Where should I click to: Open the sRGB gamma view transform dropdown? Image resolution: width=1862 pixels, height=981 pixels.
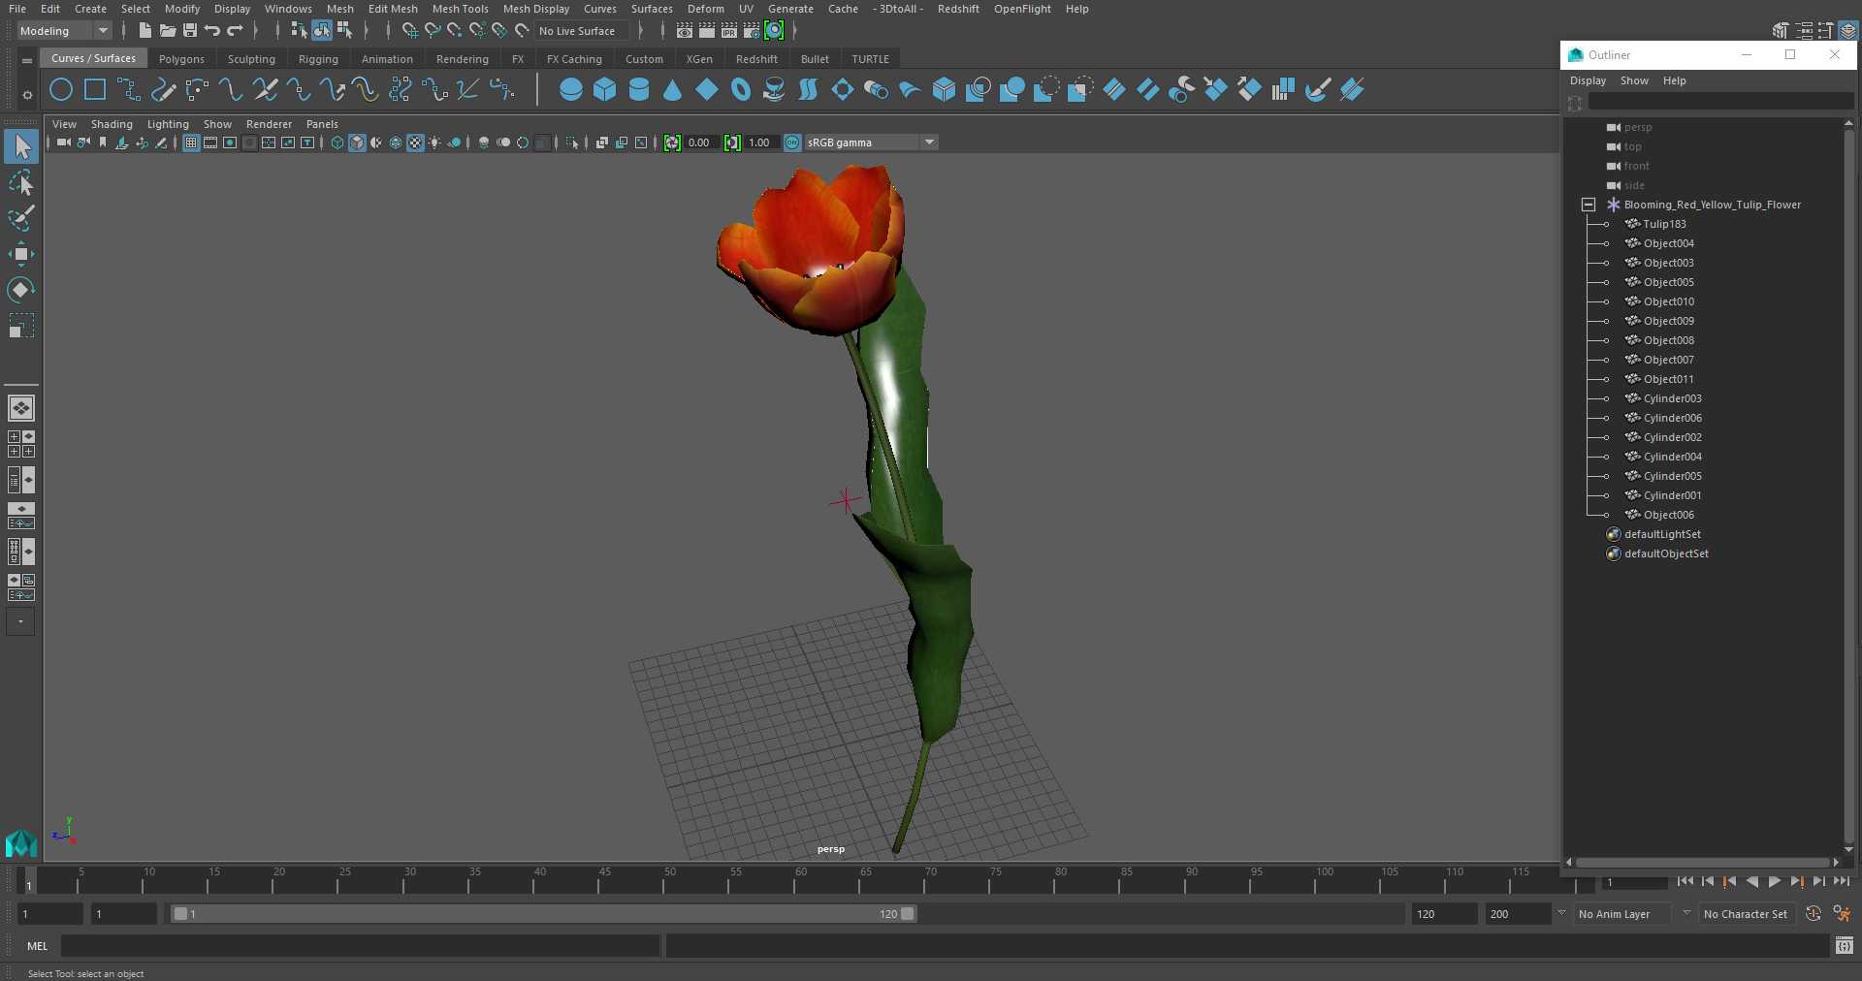pos(871,142)
